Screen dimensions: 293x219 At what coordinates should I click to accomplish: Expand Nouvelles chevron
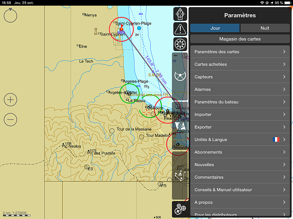click(x=284, y=165)
